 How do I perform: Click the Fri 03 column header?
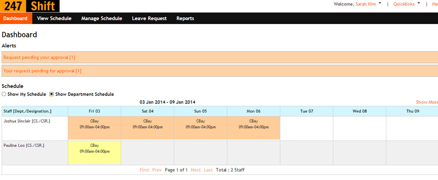tap(94, 111)
